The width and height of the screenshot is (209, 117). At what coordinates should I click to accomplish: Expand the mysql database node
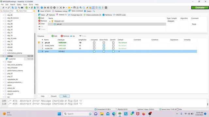click(3, 62)
